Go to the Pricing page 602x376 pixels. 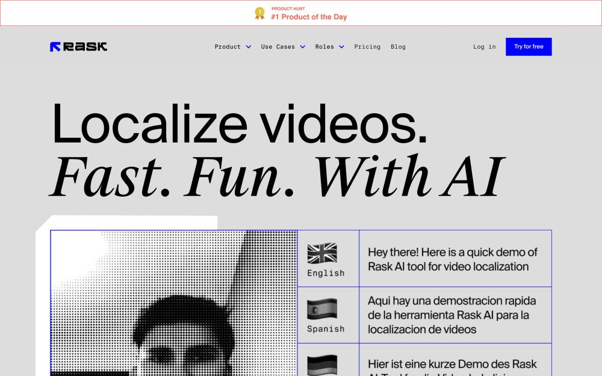pos(367,47)
